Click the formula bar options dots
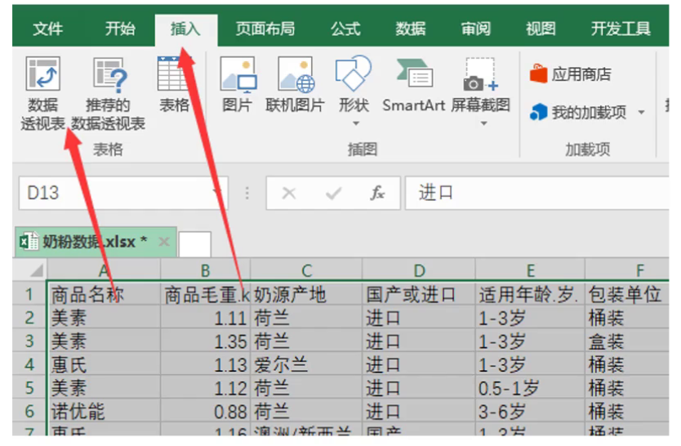The image size is (681, 446). (x=247, y=193)
